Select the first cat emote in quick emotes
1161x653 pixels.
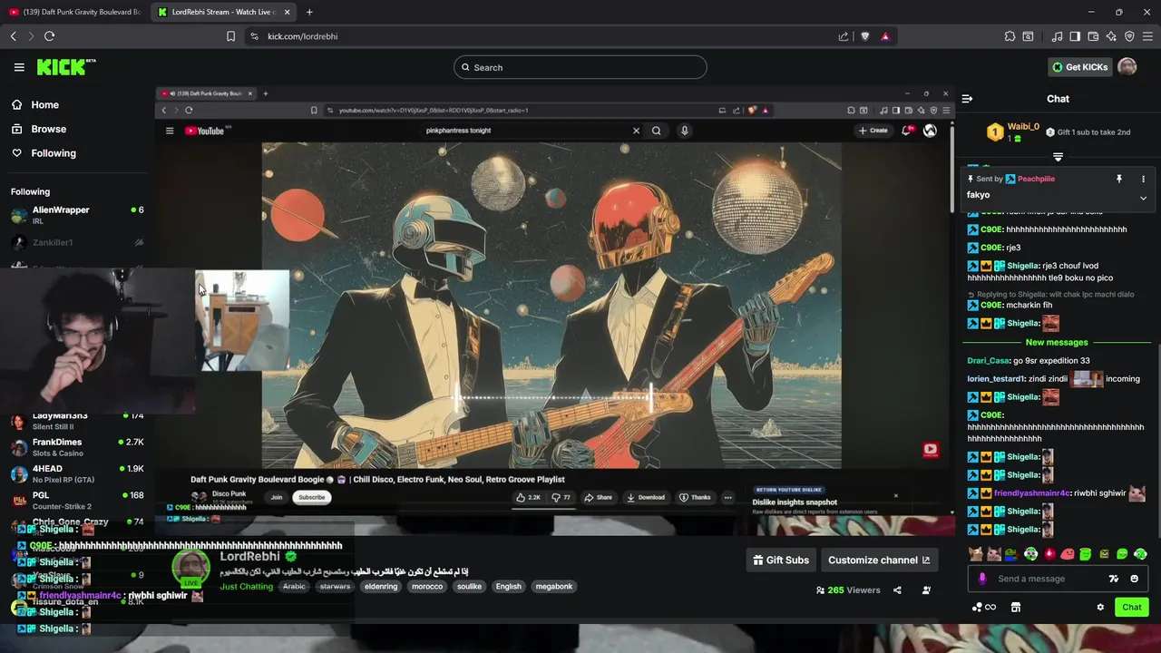976,554
